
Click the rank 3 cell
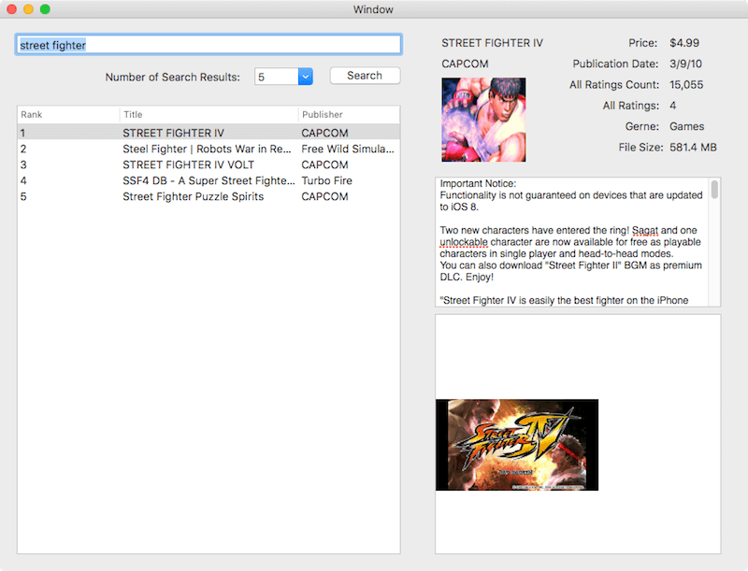[23, 164]
